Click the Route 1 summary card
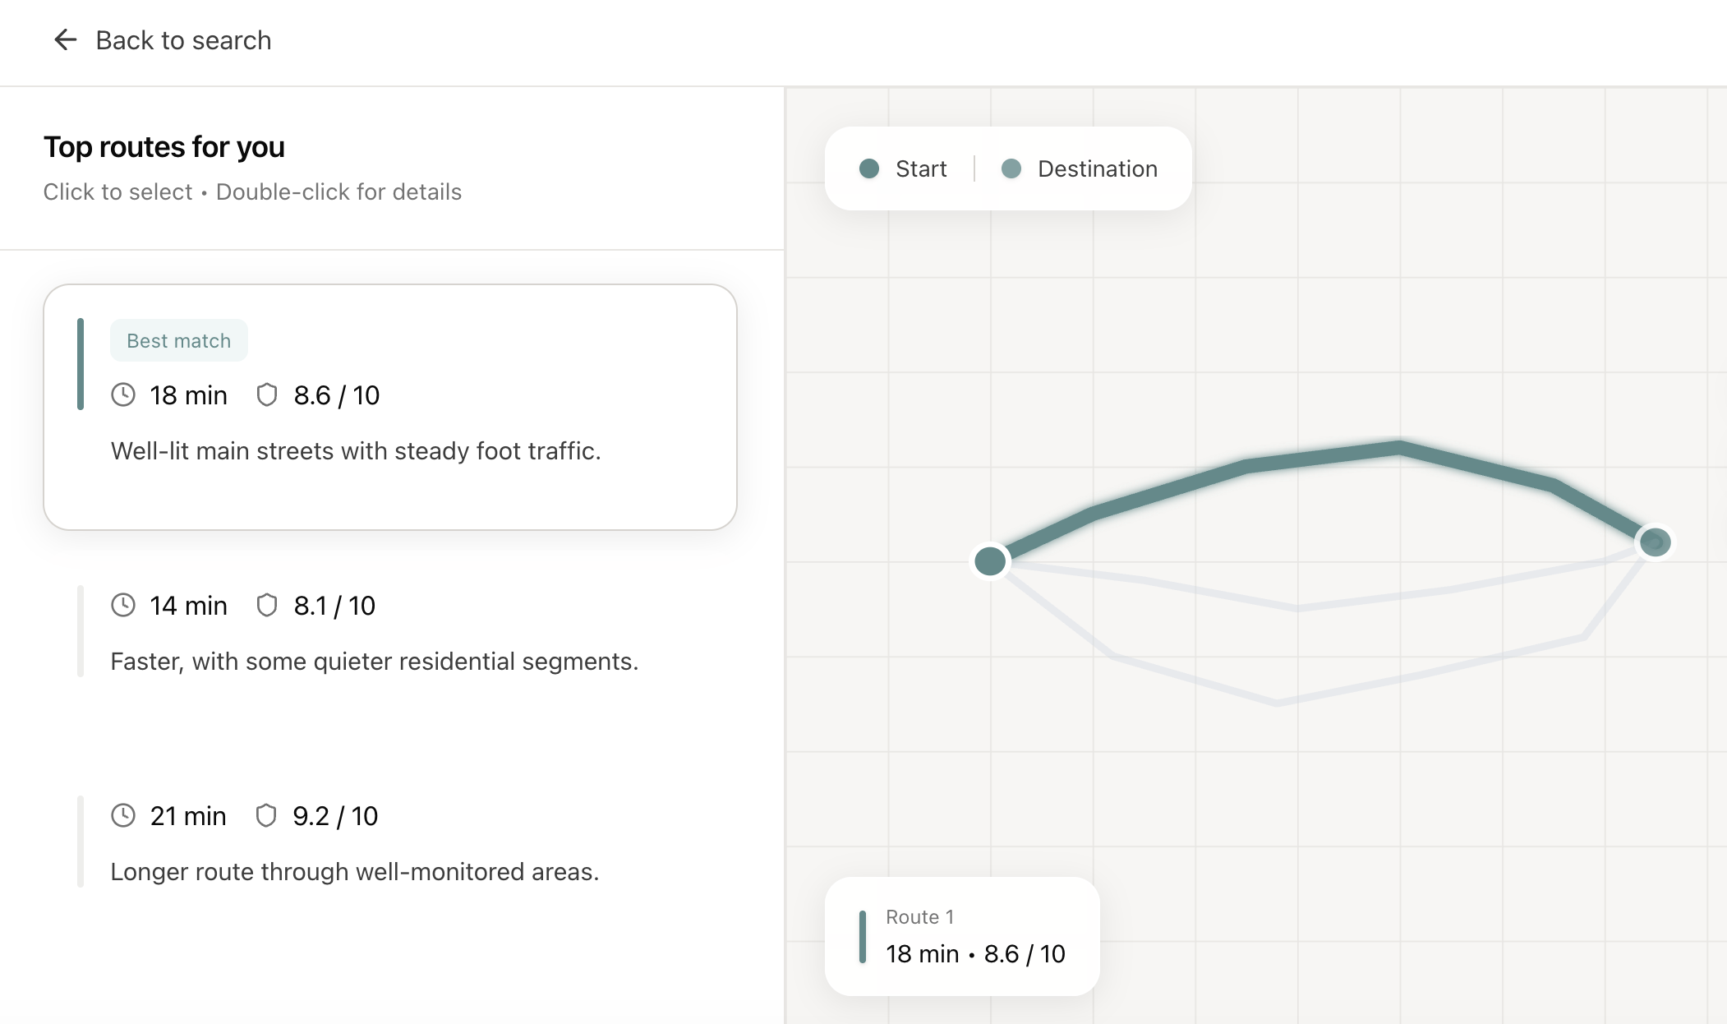 pyautogui.click(x=962, y=936)
